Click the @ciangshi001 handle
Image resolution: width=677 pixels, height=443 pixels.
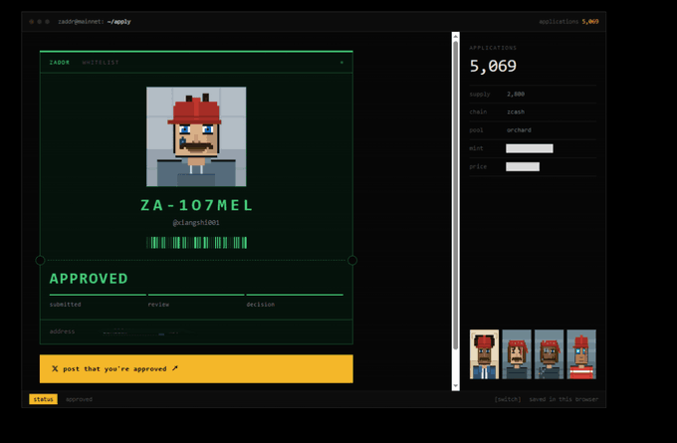coord(196,223)
